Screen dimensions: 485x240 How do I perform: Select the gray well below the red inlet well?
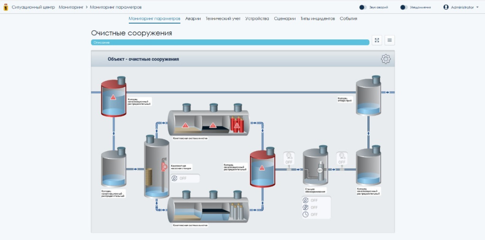click(114, 167)
